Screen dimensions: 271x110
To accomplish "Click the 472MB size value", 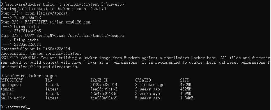I will pos(186,85).
